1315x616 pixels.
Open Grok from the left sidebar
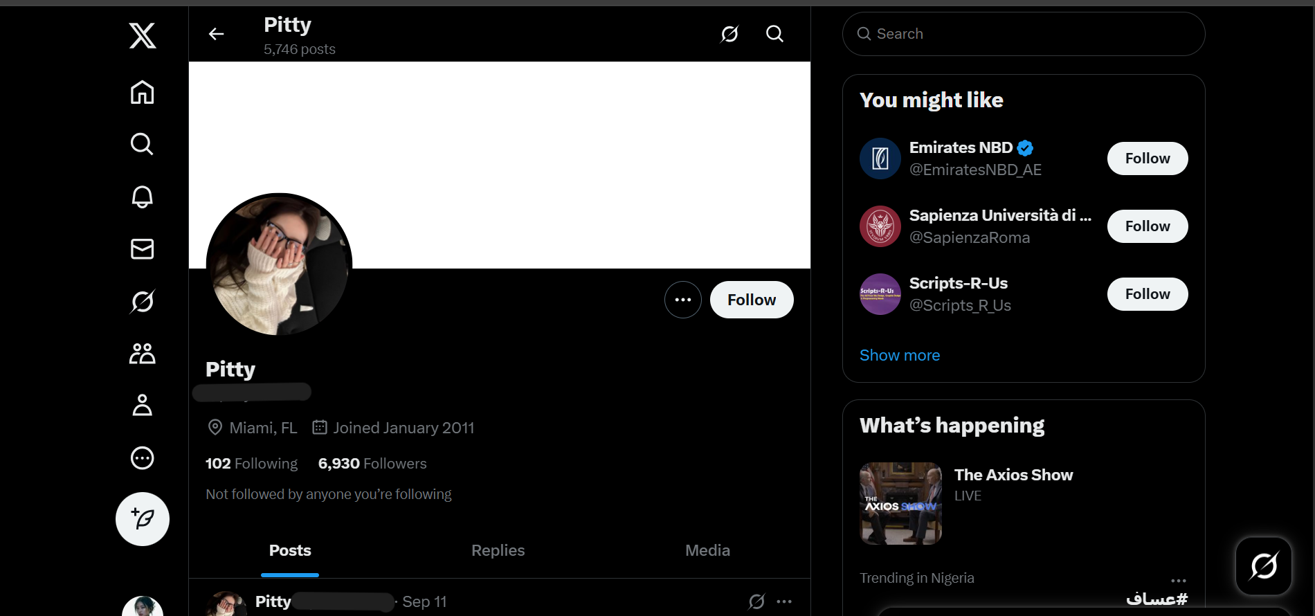pyautogui.click(x=143, y=301)
